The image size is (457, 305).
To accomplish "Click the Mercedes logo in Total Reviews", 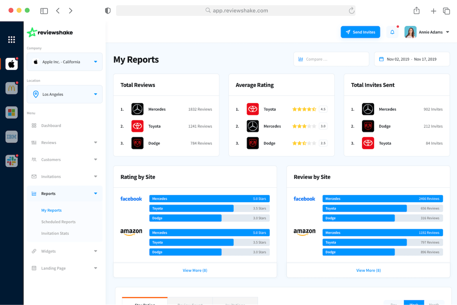I will pos(137,109).
